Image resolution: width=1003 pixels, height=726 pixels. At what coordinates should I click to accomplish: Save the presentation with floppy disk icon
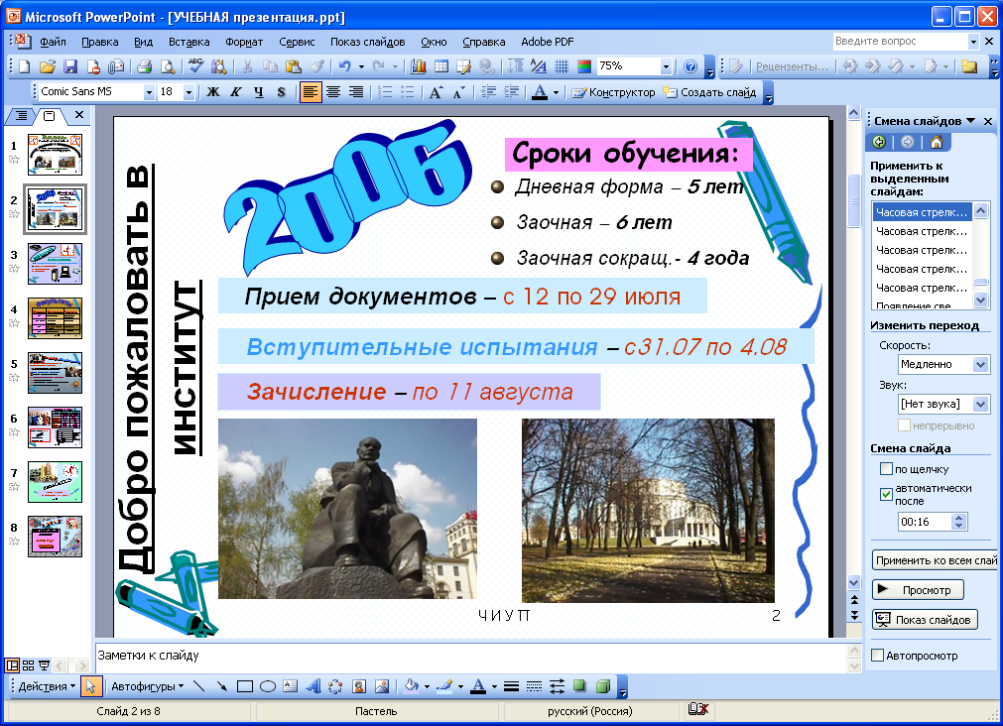pyautogui.click(x=69, y=66)
